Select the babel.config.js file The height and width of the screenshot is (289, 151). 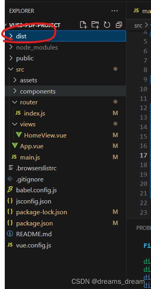pos(36,190)
